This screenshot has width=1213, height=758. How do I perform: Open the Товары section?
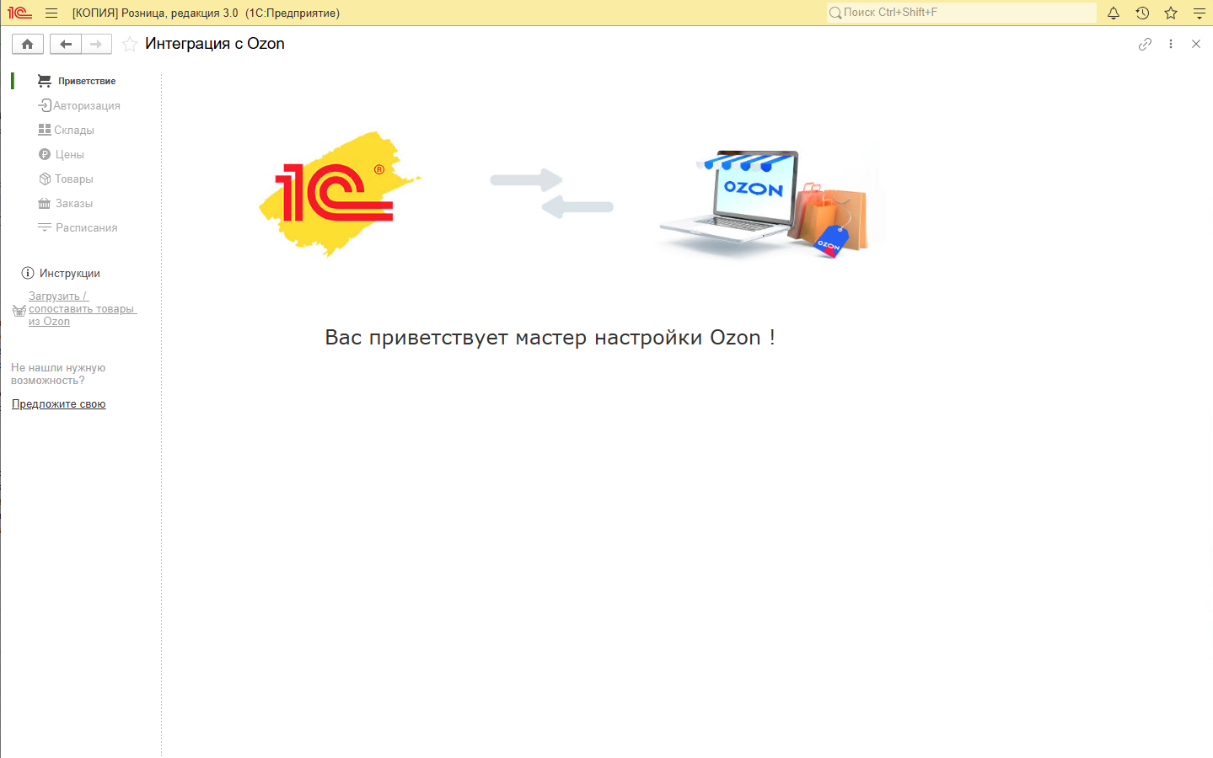pyautogui.click(x=73, y=179)
